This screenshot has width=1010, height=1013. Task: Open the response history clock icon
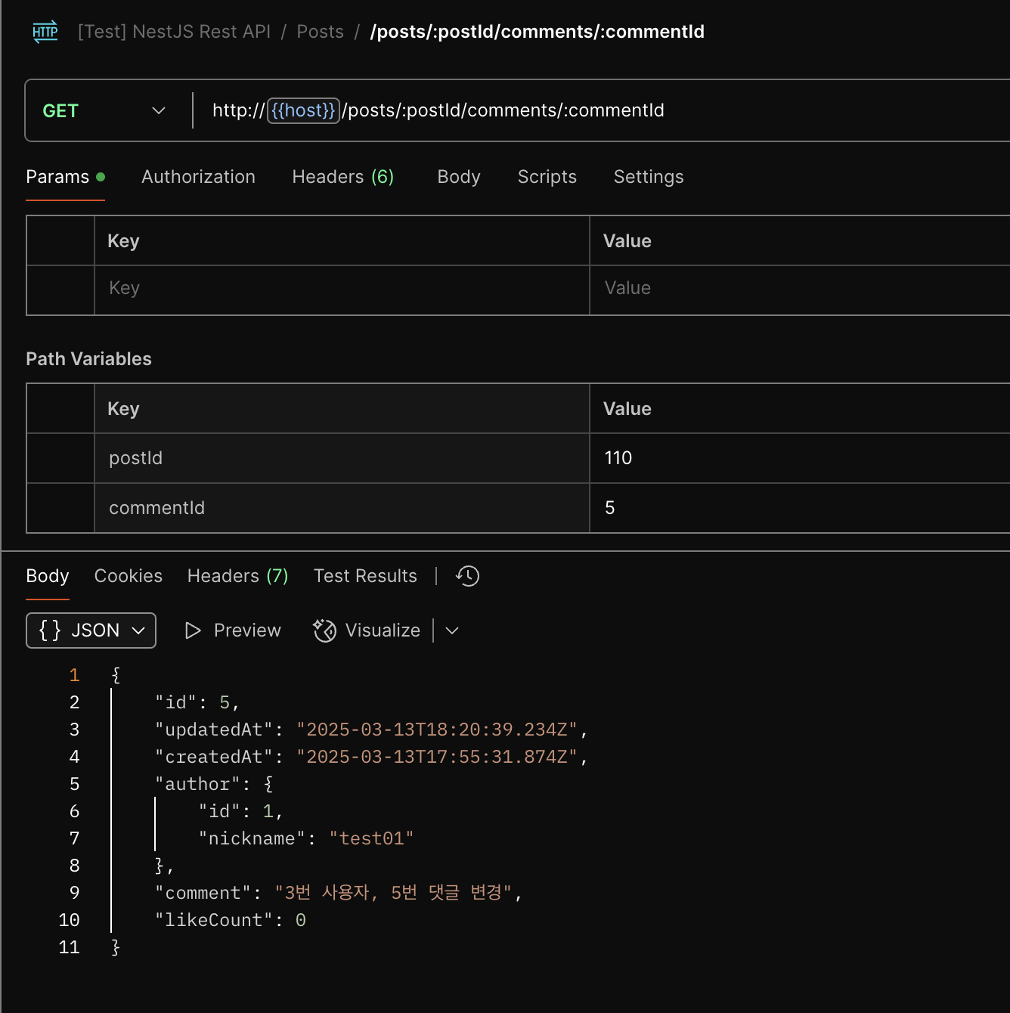467,576
